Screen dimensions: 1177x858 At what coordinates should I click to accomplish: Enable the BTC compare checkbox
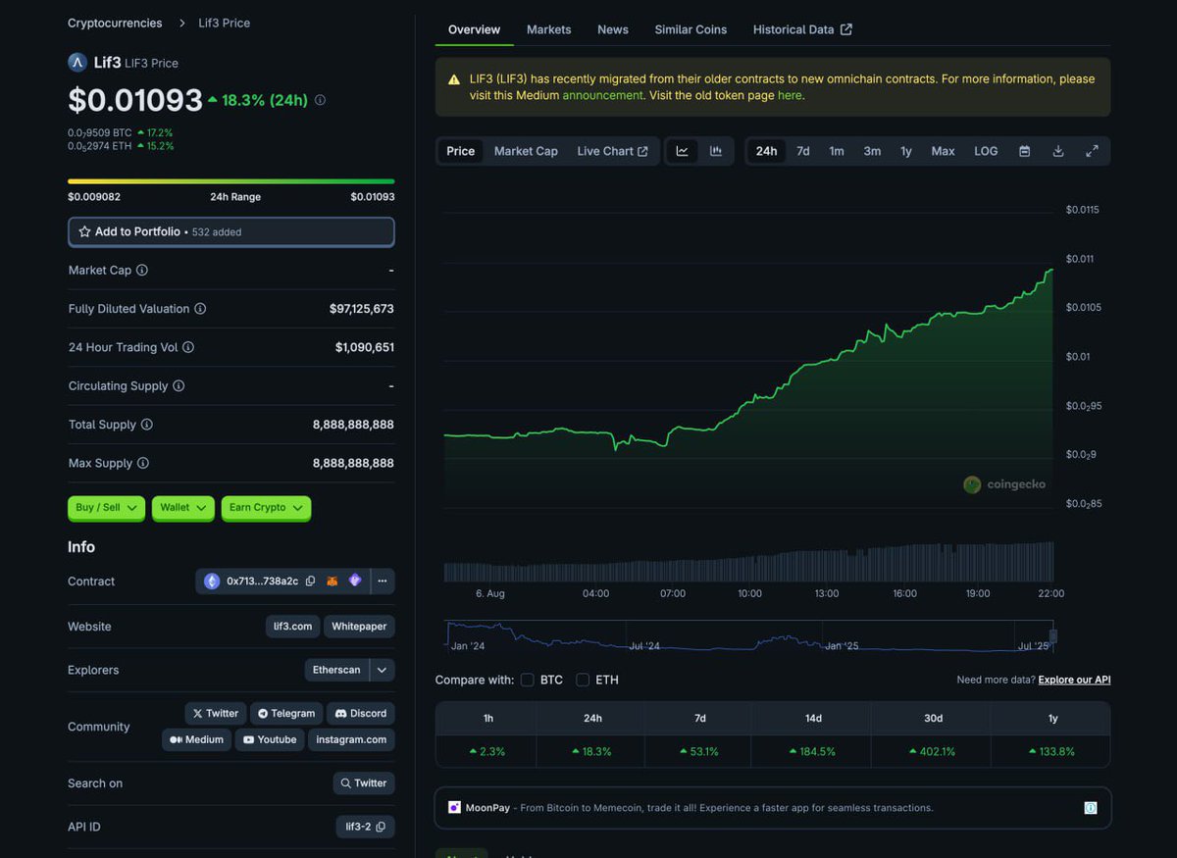[528, 680]
